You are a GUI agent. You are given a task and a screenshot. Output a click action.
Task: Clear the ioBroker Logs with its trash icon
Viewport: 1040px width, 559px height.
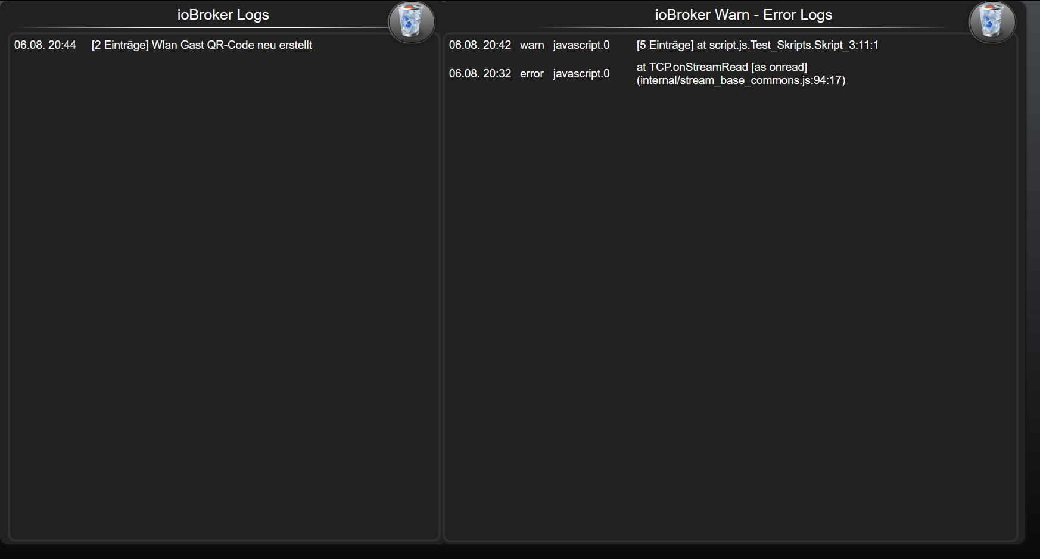[411, 22]
